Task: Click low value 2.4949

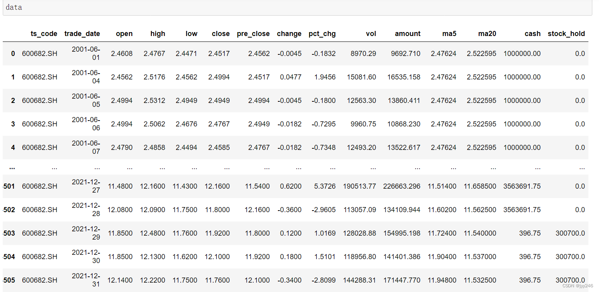Action: coord(186,101)
